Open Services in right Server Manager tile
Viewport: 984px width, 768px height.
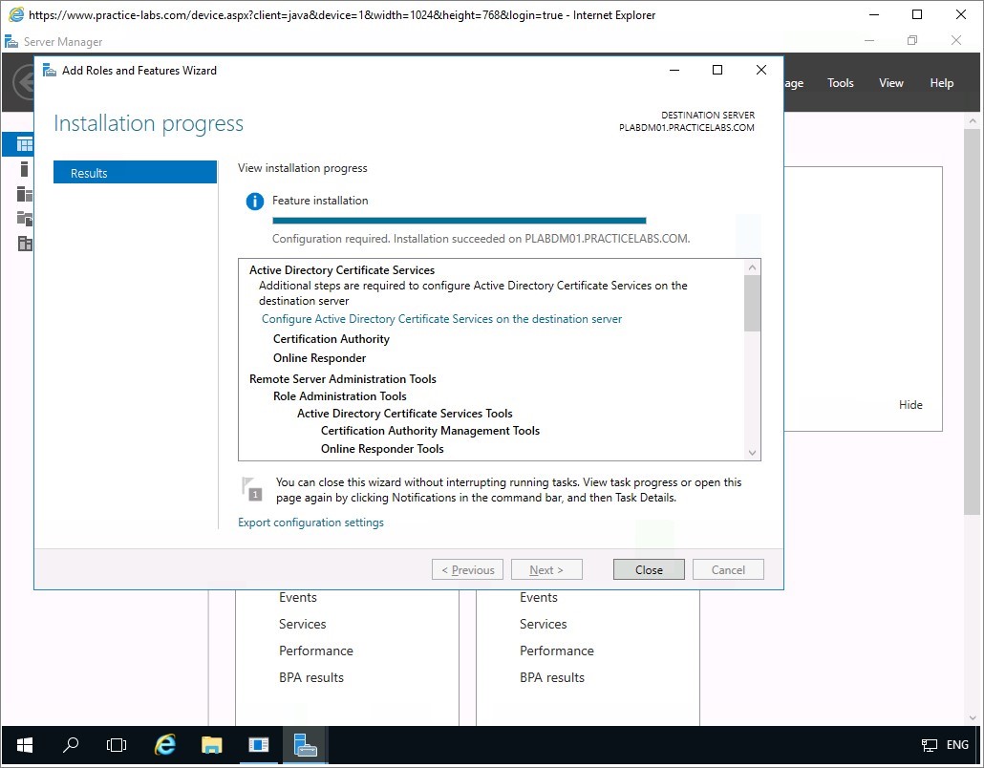[543, 624]
